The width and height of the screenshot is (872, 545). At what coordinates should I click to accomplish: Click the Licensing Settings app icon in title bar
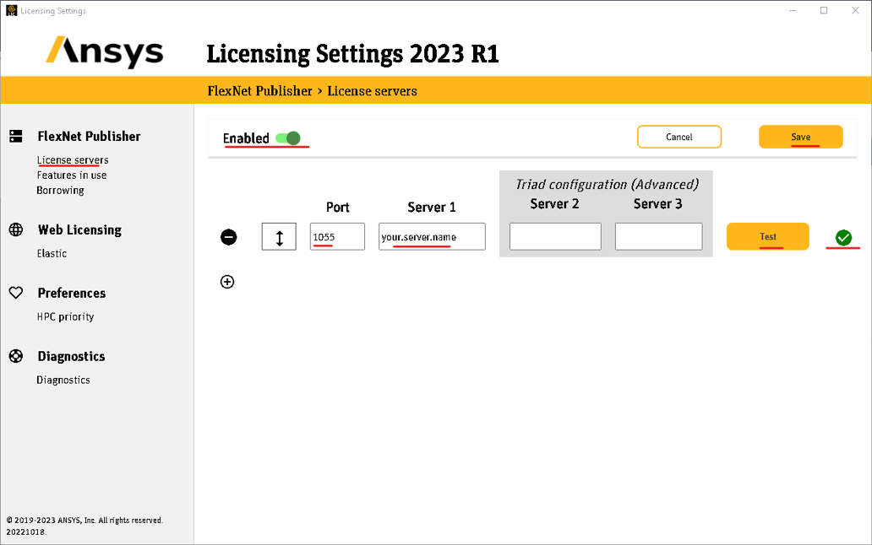10,9
